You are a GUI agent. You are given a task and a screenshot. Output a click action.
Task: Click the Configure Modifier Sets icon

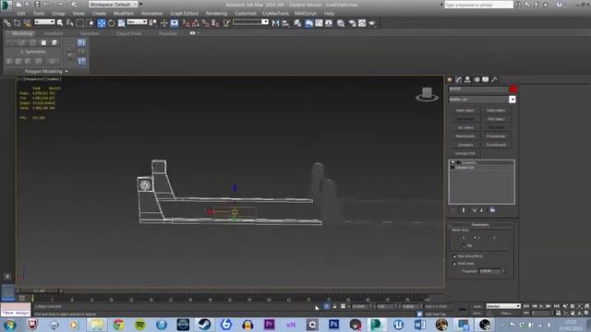coord(492,210)
